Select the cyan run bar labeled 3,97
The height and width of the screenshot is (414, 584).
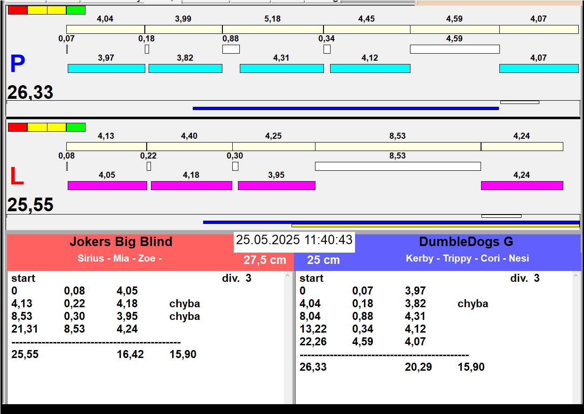point(106,68)
